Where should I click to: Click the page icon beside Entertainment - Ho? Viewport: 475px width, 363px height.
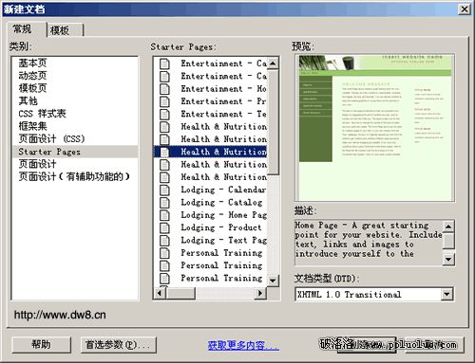[x=164, y=89]
